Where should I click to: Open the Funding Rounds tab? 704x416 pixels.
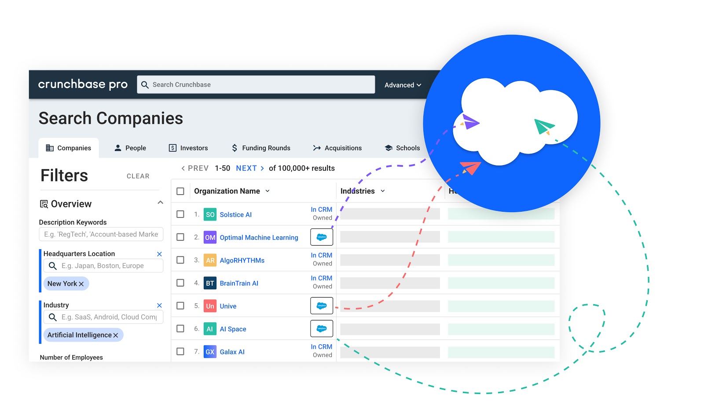(x=261, y=148)
